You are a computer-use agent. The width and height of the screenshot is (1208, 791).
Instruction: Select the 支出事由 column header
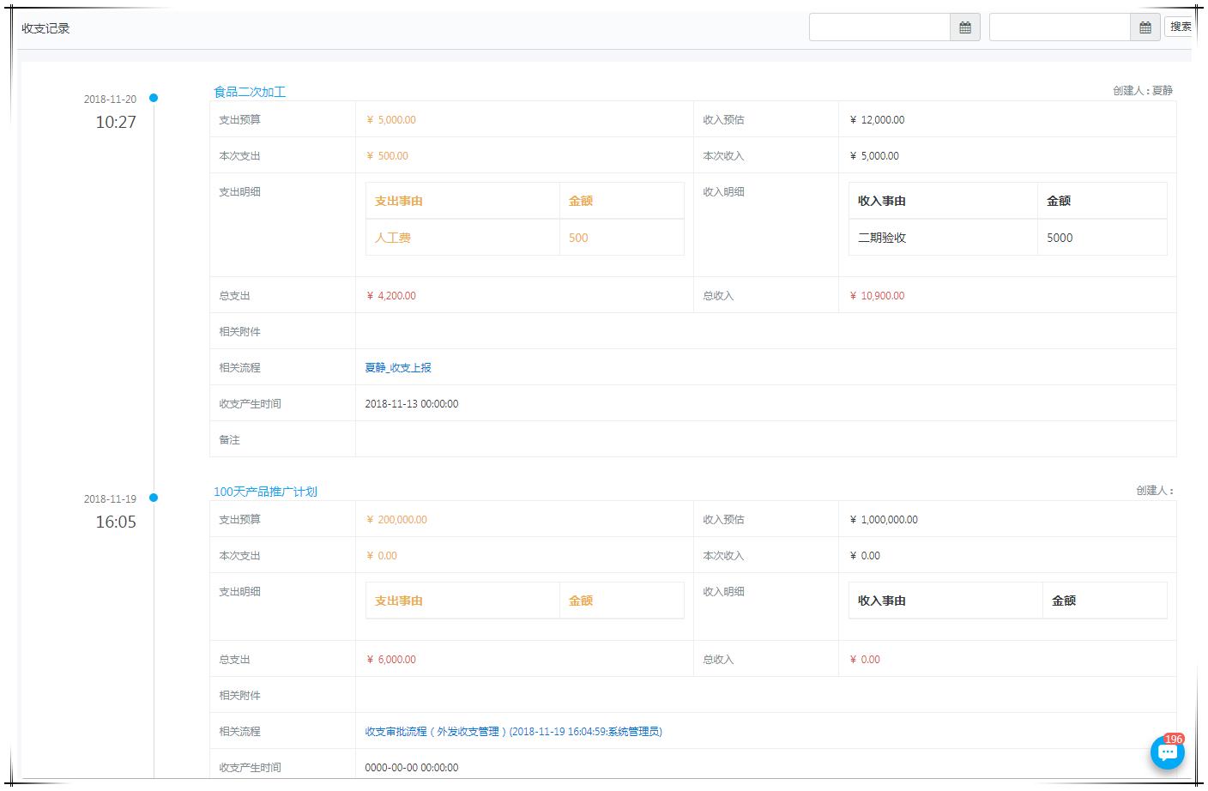[x=396, y=200]
